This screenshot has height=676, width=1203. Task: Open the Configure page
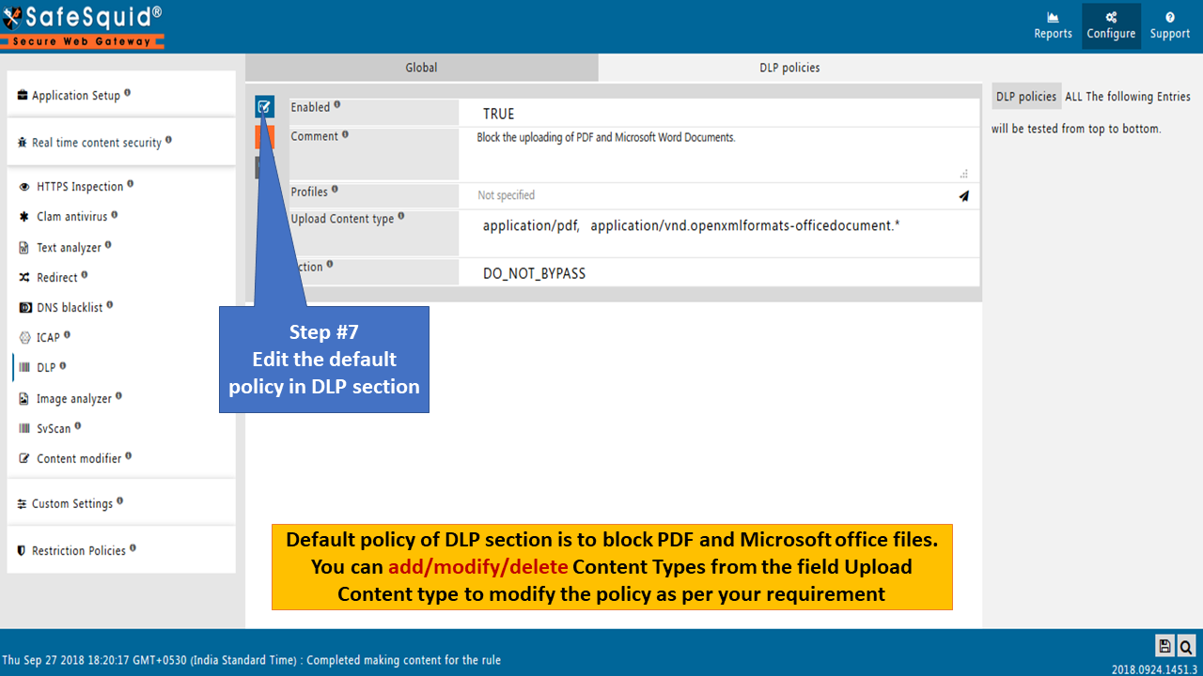pos(1111,26)
